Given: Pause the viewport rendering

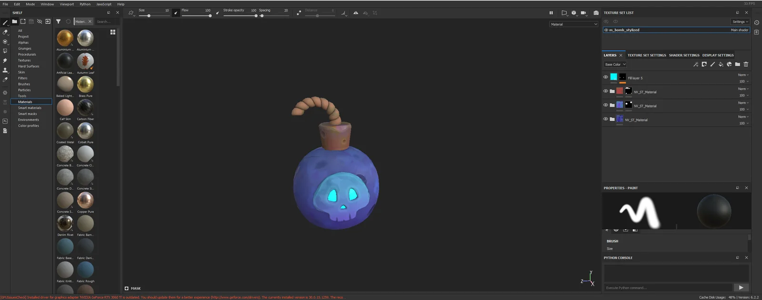Looking at the screenshot, I should (x=551, y=13).
